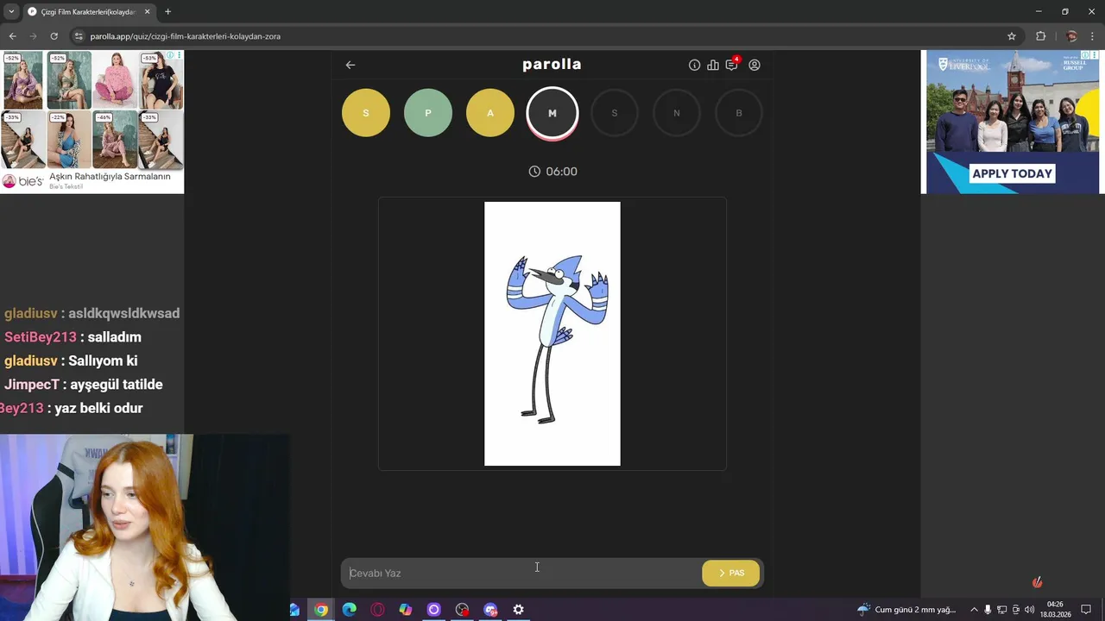Select the active M letter circle
This screenshot has width=1105, height=621.
[x=552, y=113]
